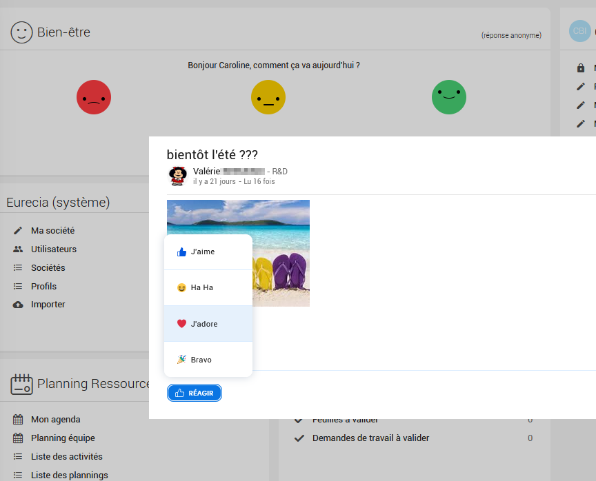Click the pencil icon beside Ma société
596x481 pixels.
18,230
